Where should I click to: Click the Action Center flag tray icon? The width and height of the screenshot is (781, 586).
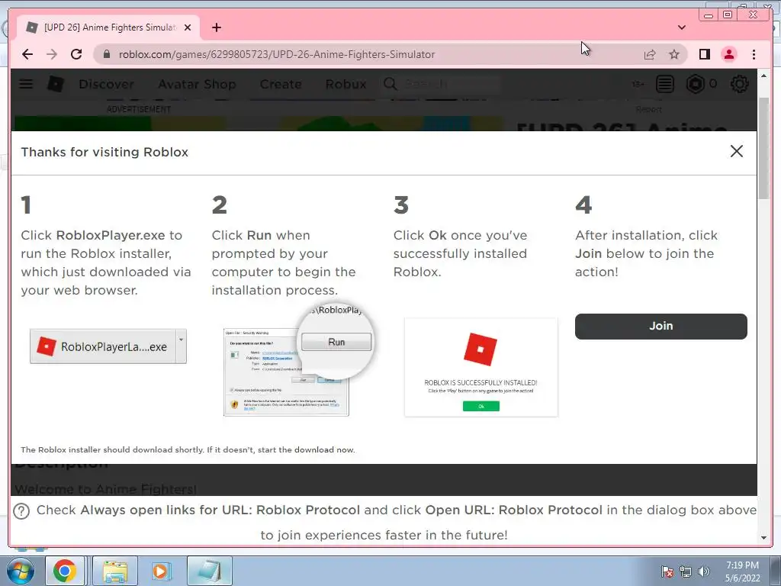click(667, 572)
